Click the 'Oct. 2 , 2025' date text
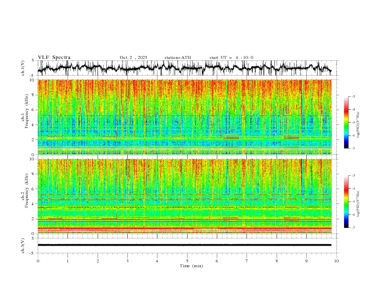 click(x=134, y=57)
